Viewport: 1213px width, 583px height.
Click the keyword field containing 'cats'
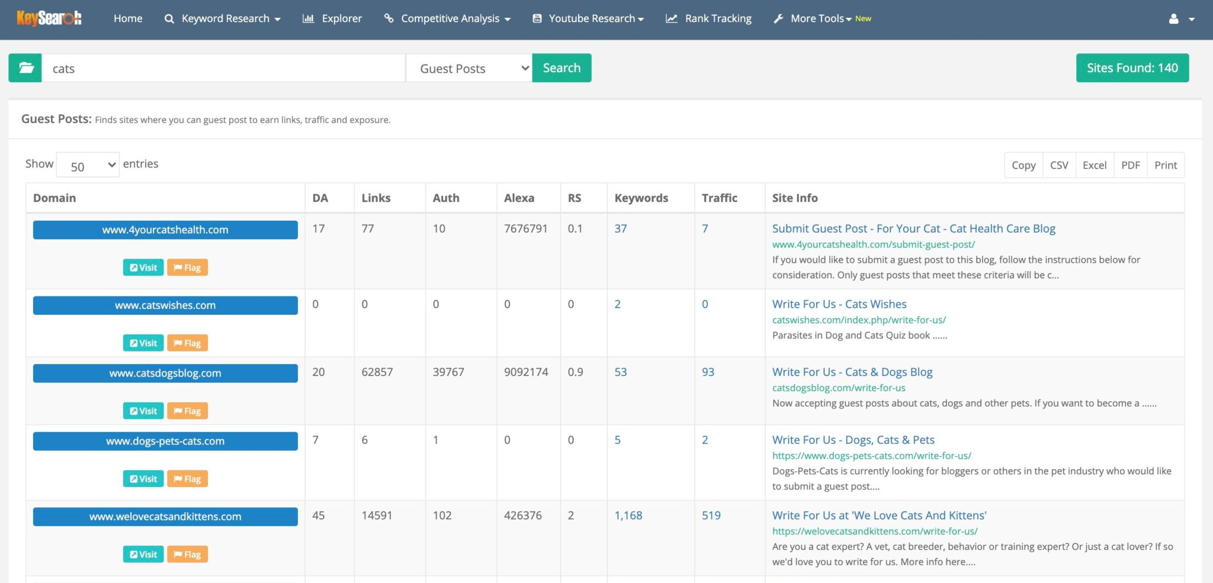[x=224, y=68]
